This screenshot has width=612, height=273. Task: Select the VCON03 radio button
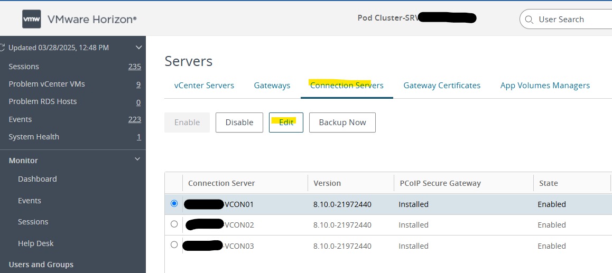click(x=174, y=245)
